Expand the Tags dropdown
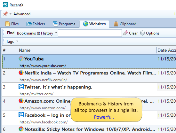This screenshot has width=176, height=133. (12, 41)
